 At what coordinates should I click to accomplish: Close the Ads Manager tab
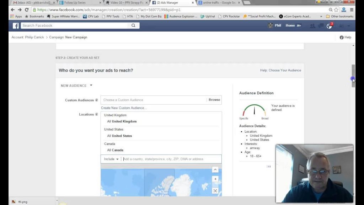(x=193, y=2)
